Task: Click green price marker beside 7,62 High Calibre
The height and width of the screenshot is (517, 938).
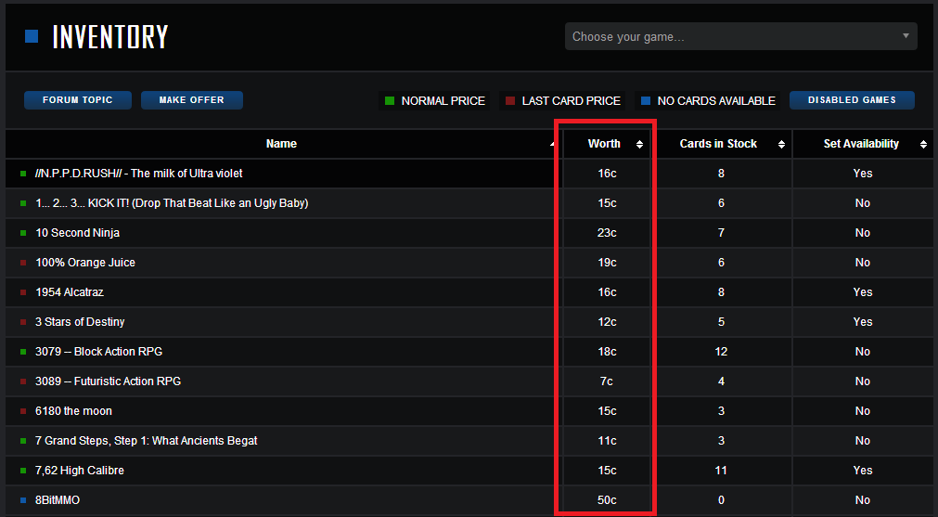Action: (23, 471)
